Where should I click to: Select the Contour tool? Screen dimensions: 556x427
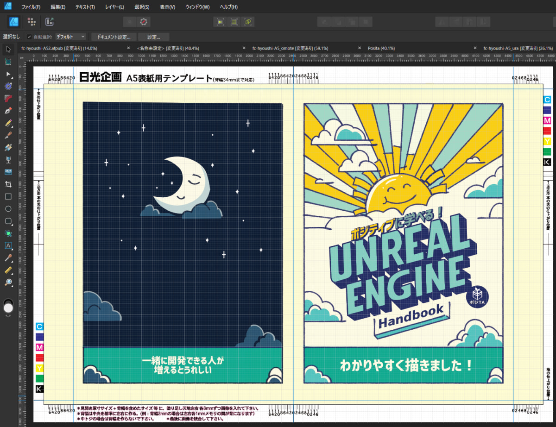(8, 86)
